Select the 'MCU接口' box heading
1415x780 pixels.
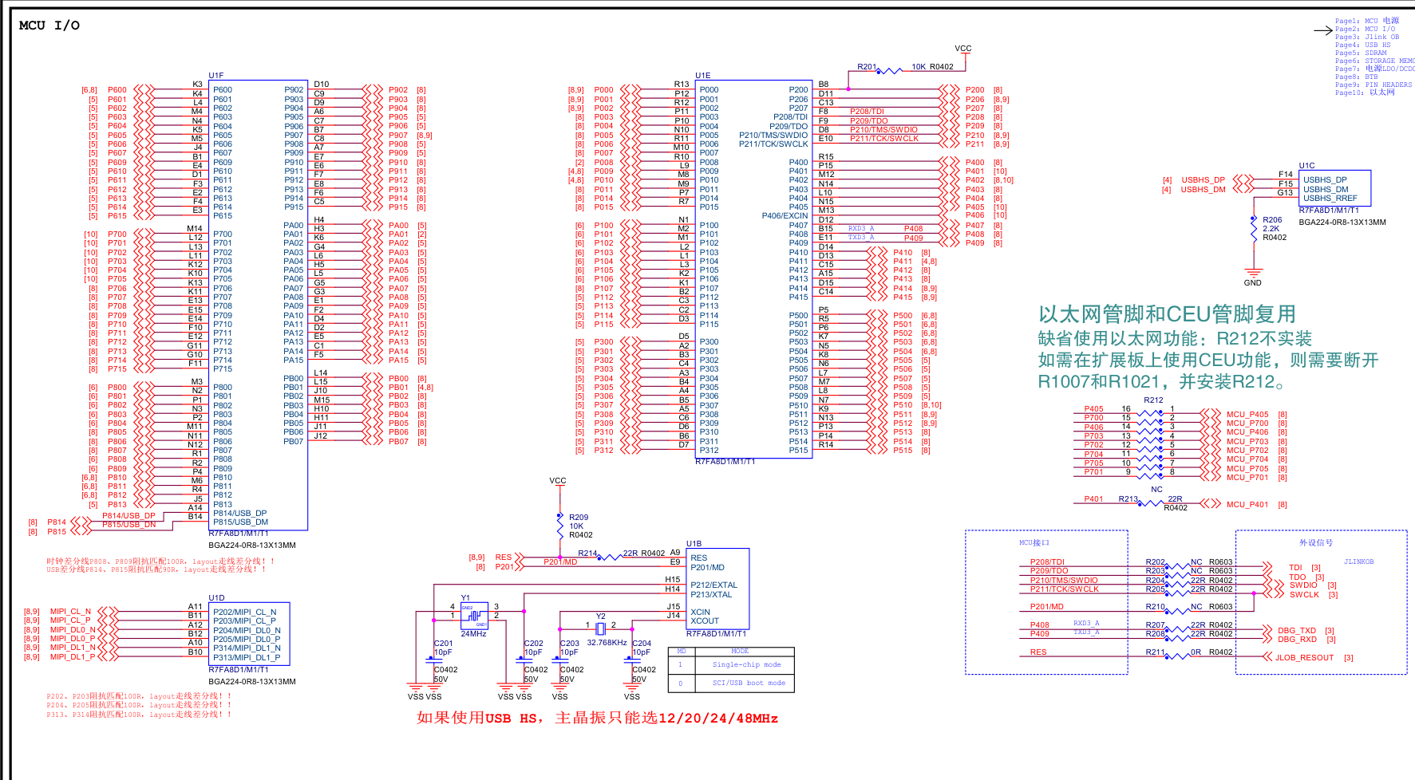1034,543
